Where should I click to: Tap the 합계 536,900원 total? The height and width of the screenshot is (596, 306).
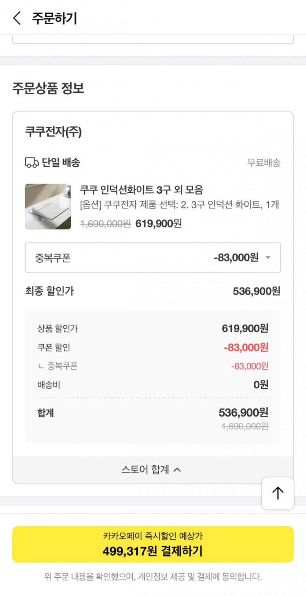pos(243,413)
